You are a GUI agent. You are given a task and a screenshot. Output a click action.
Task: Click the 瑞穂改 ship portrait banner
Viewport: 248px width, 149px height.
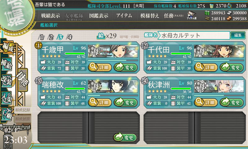[113, 86]
